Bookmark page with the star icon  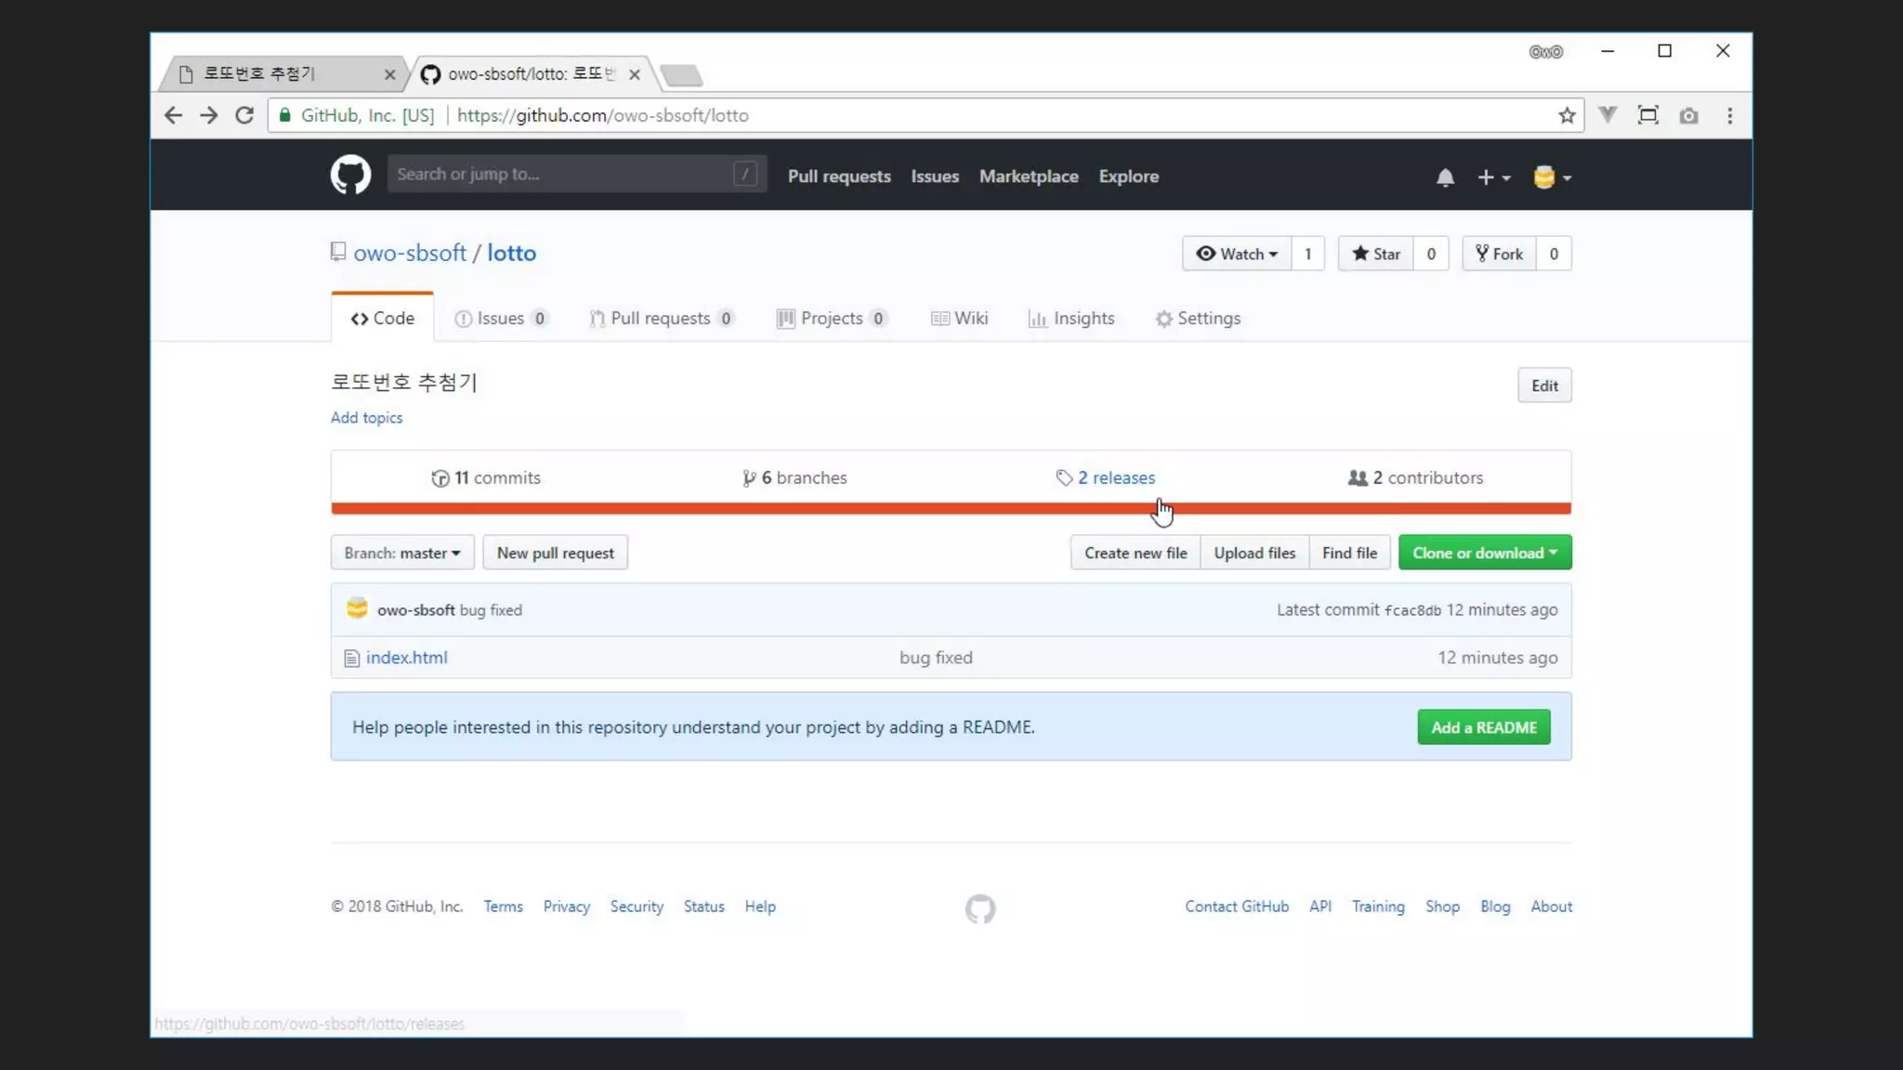click(1567, 115)
